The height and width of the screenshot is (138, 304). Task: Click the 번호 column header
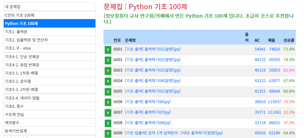click(x=117, y=40)
